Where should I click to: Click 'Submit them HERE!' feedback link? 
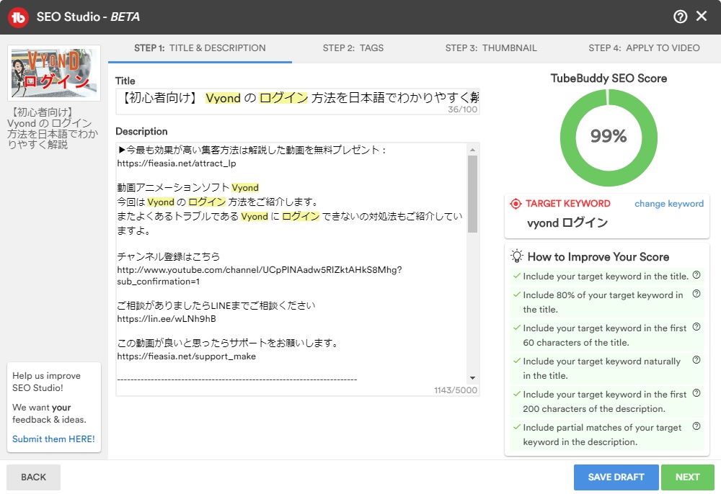coord(53,439)
